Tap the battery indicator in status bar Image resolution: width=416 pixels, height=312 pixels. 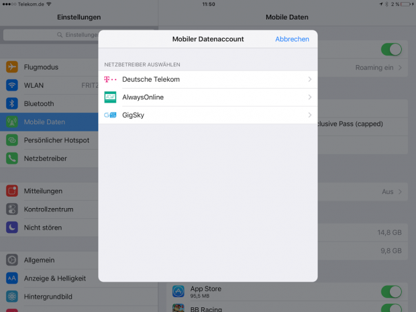click(407, 4)
